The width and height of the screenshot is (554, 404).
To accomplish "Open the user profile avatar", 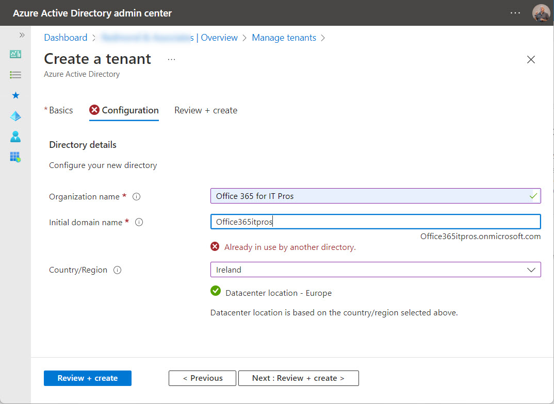I will 541,13.
